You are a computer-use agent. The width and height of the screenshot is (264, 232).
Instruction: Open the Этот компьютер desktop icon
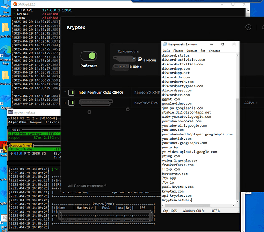(6, 8)
